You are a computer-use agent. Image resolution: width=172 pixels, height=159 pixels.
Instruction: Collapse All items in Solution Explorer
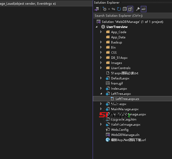(x=125, y=9)
